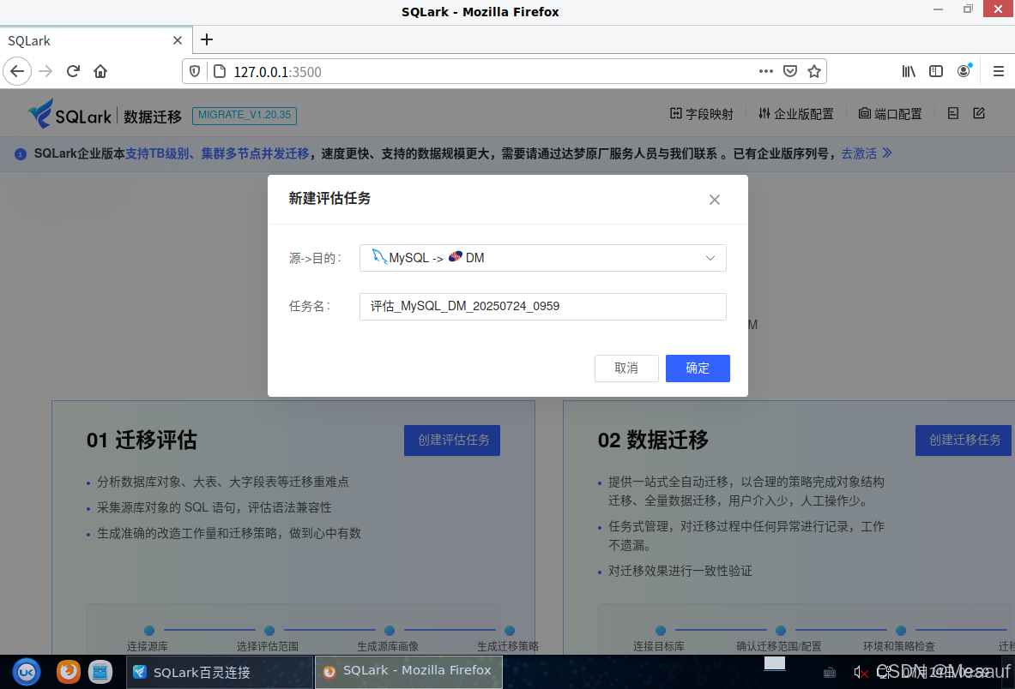
Task: Open a new browser tab
Action: tap(207, 40)
